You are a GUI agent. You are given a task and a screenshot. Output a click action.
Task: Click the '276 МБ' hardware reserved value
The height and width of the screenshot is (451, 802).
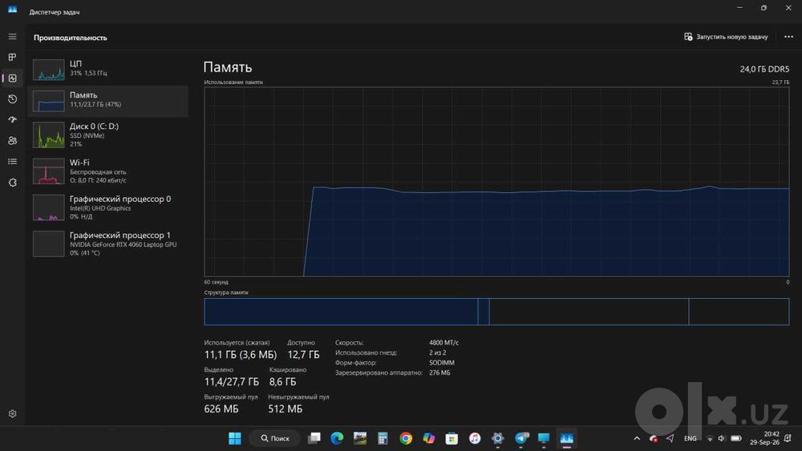[x=439, y=372]
